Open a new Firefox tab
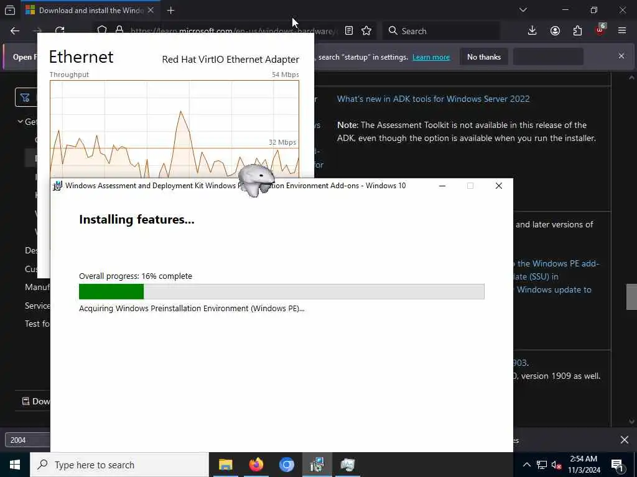 [x=170, y=11]
